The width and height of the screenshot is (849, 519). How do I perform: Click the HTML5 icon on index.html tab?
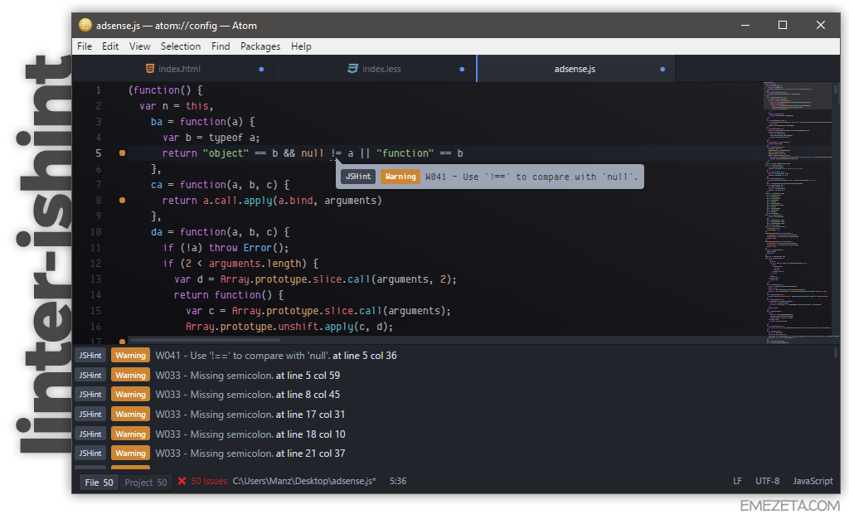coord(150,69)
